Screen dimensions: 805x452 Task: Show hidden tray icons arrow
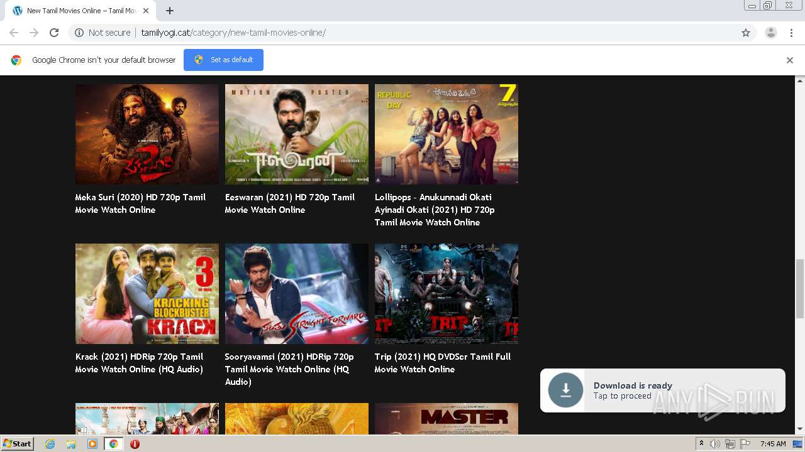pos(702,444)
